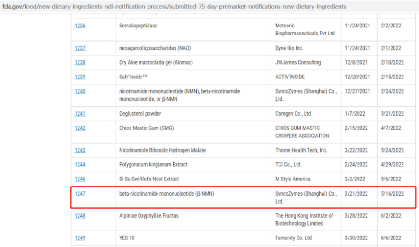419x247 pixels.
Task: Select Thorne Health Tech, Inc. text
Action: click(x=301, y=150)
